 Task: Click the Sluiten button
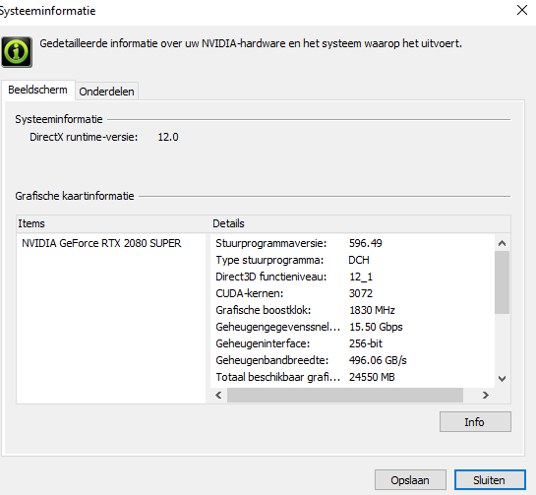[x=490, y=480]
